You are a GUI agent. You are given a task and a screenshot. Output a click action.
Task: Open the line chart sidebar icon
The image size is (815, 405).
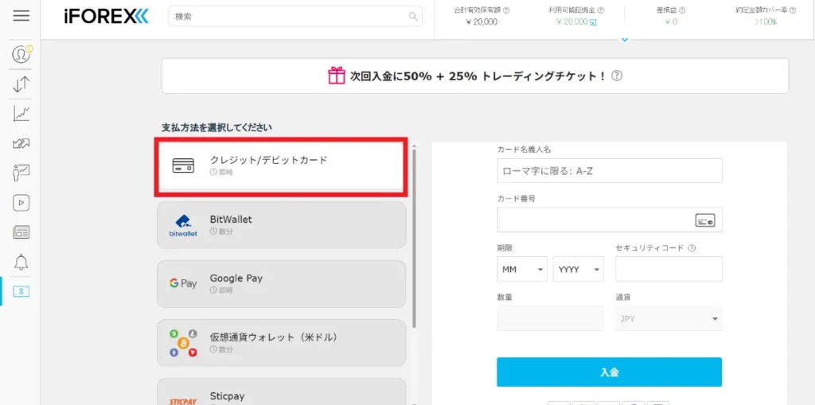click(x=21, y=113)
